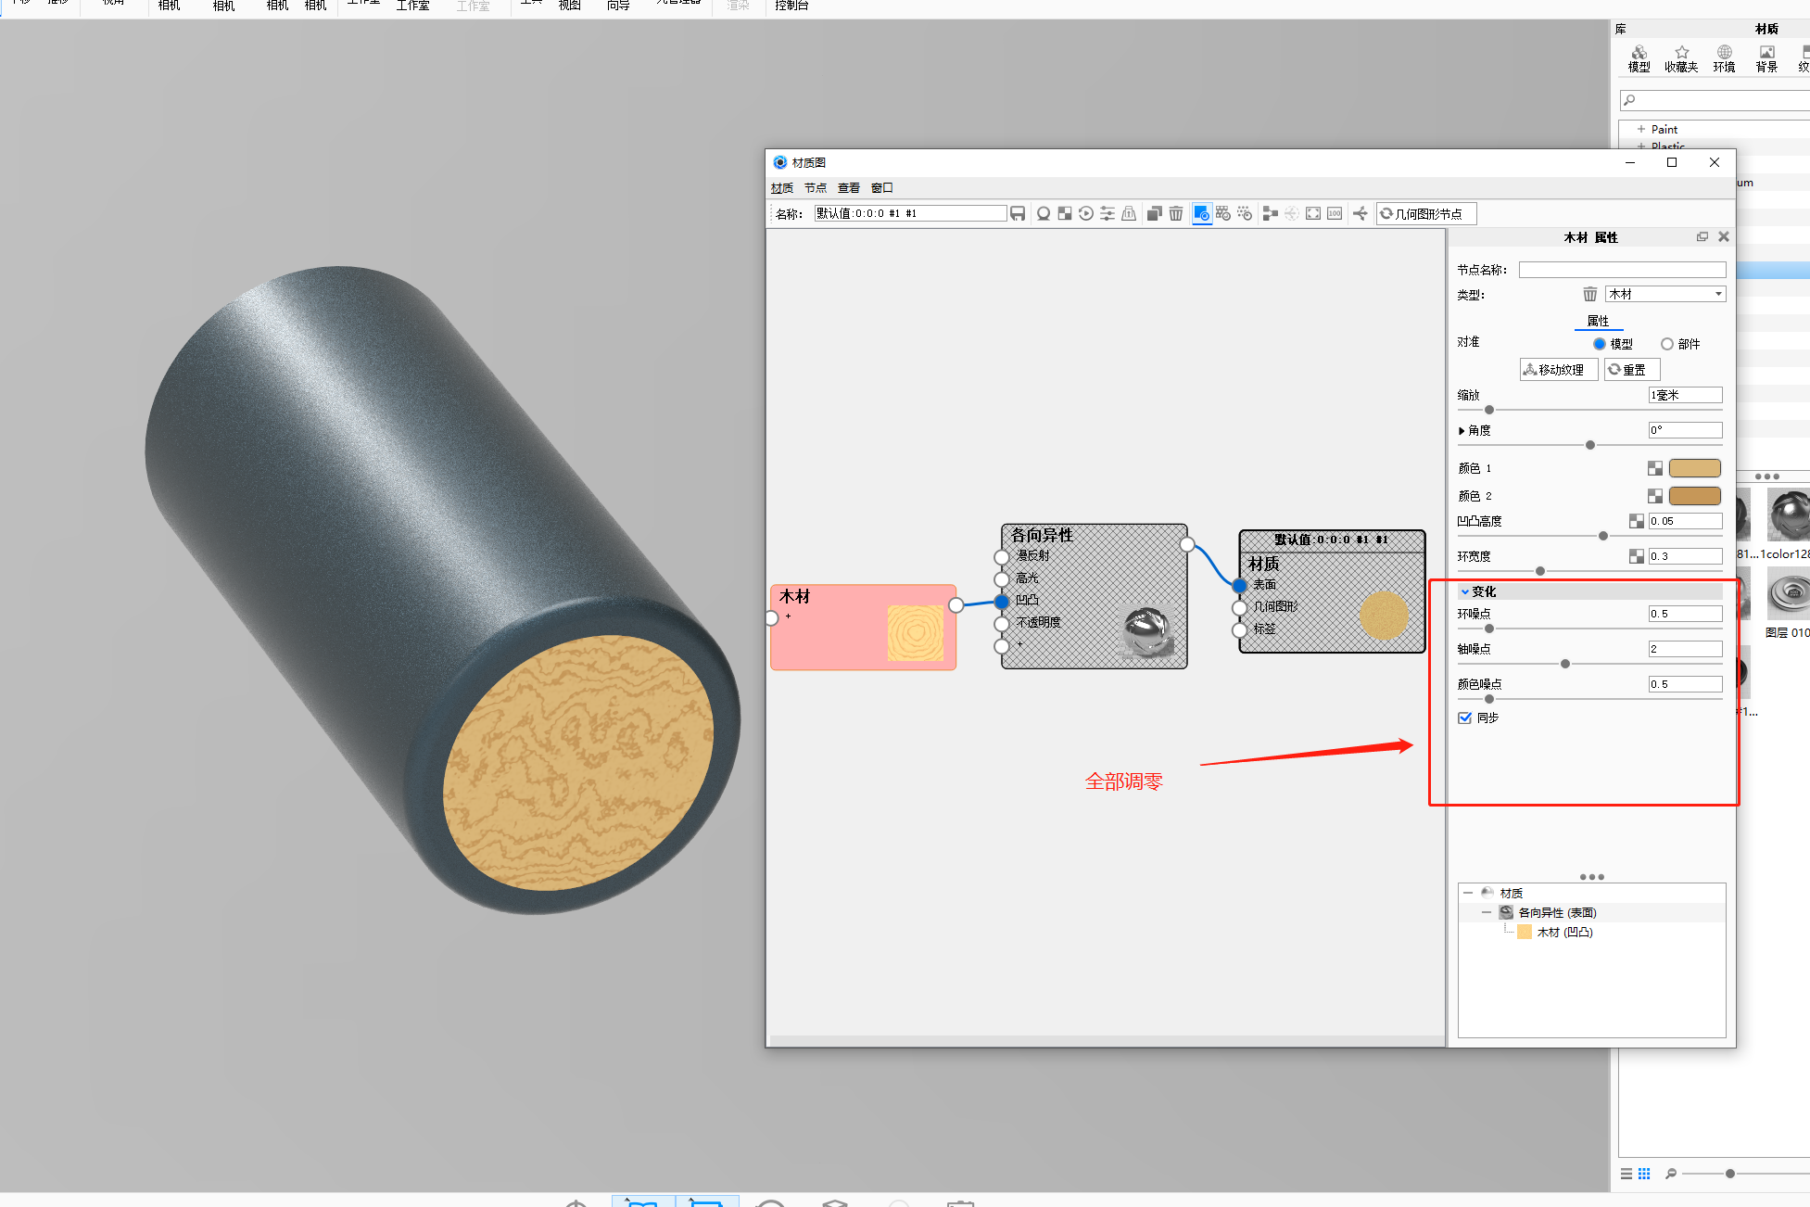Delete texture type via trash icon
Screen dimensions: 1810x1207
(x=1589, y=295)
